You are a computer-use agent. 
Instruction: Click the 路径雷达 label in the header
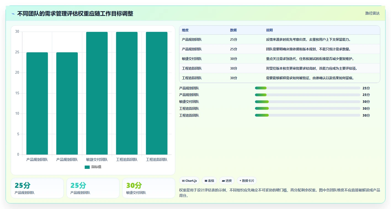tap(373, 13)
